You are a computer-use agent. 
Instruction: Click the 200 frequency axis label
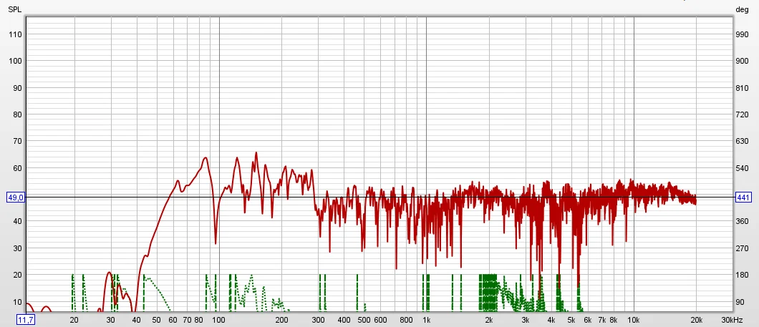281,320
